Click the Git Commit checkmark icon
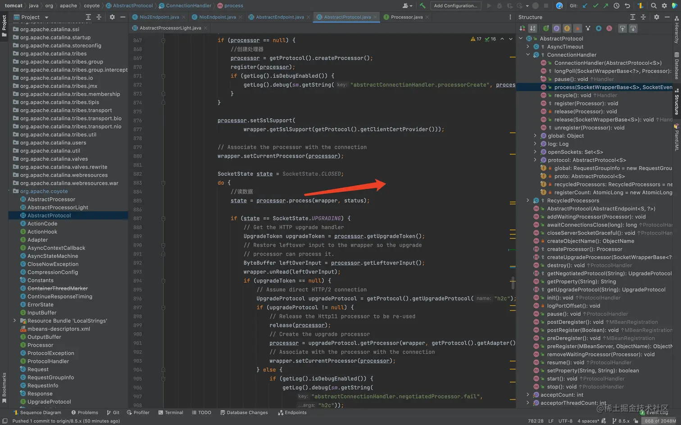 595,6
